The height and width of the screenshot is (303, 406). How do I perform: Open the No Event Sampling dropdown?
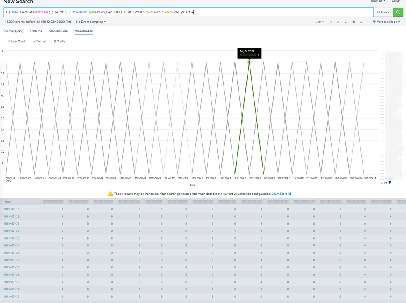coord(91,22)
